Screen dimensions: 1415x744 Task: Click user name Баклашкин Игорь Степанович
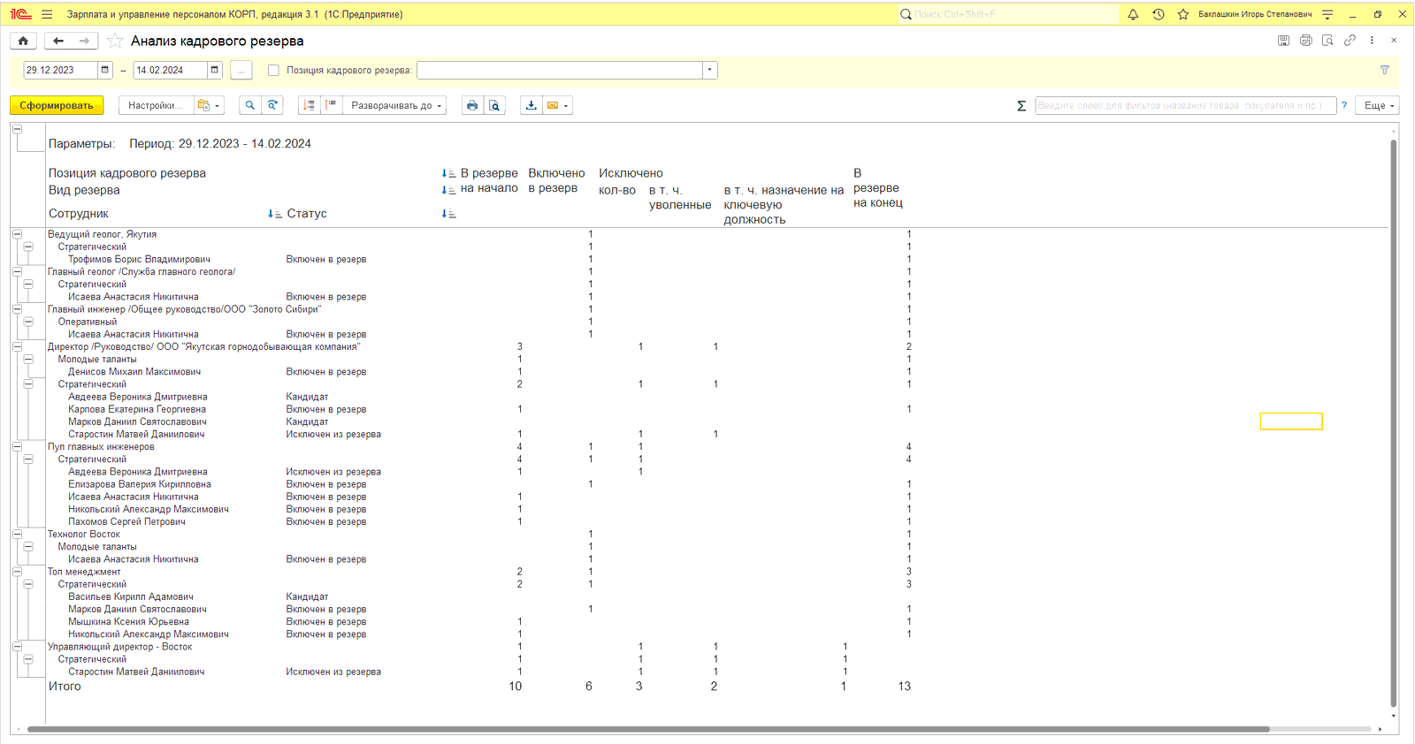coord(1255,14)
